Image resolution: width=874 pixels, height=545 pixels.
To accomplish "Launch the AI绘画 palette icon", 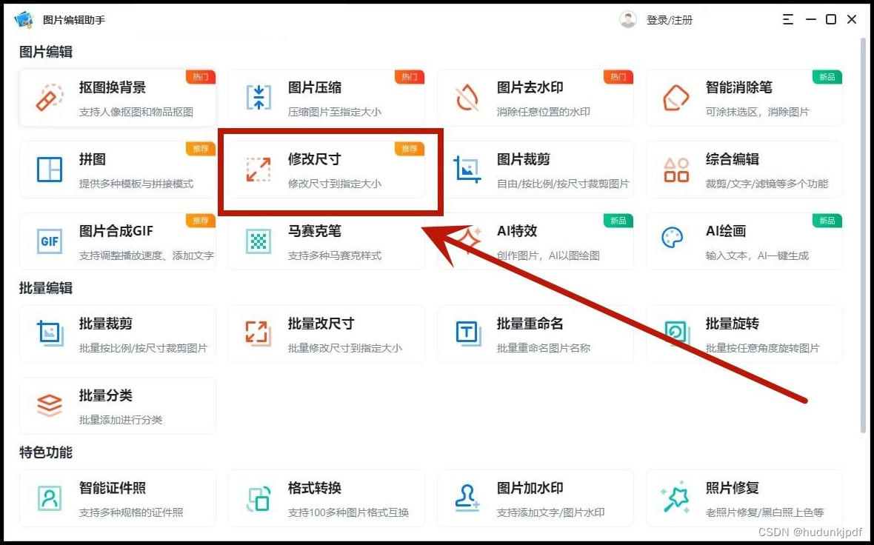I will coord(673,238).
